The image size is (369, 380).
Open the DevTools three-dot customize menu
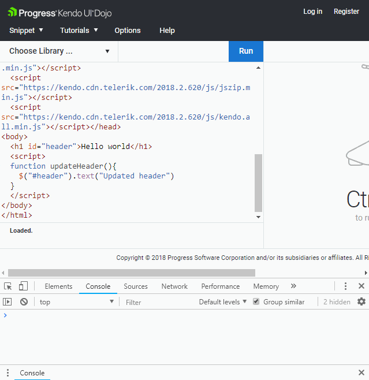point(345,286)
